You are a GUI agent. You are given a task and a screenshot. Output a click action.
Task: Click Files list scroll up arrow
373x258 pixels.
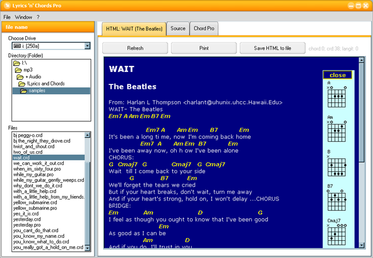(87, 135)
